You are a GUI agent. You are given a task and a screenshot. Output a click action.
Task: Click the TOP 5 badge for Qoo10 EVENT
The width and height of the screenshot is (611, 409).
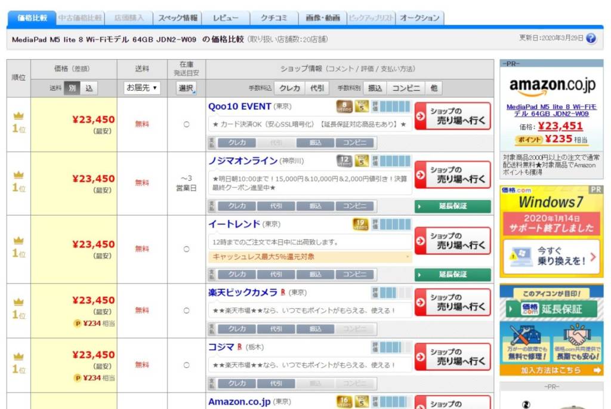(362, 106)
